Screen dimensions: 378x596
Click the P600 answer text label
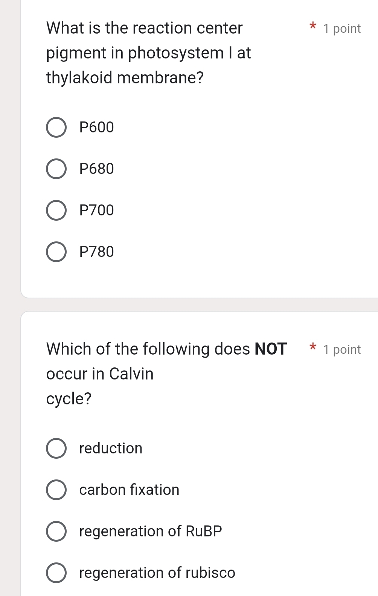[96, 127]
